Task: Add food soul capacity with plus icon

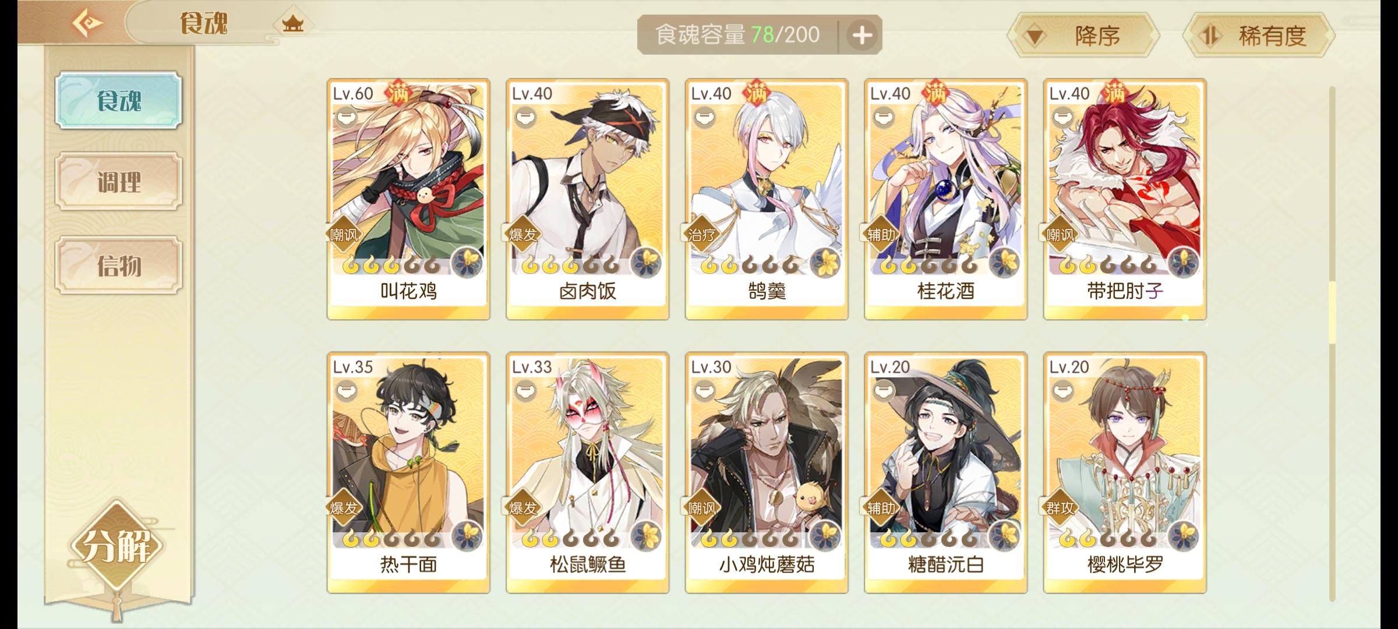Action: [862, 35]
